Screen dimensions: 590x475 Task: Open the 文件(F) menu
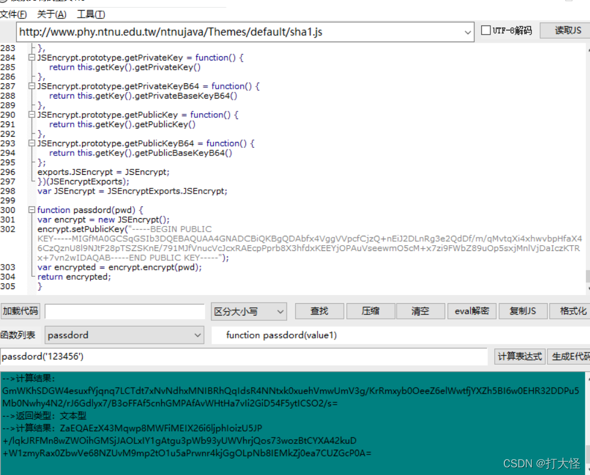(x=13, y=14)
